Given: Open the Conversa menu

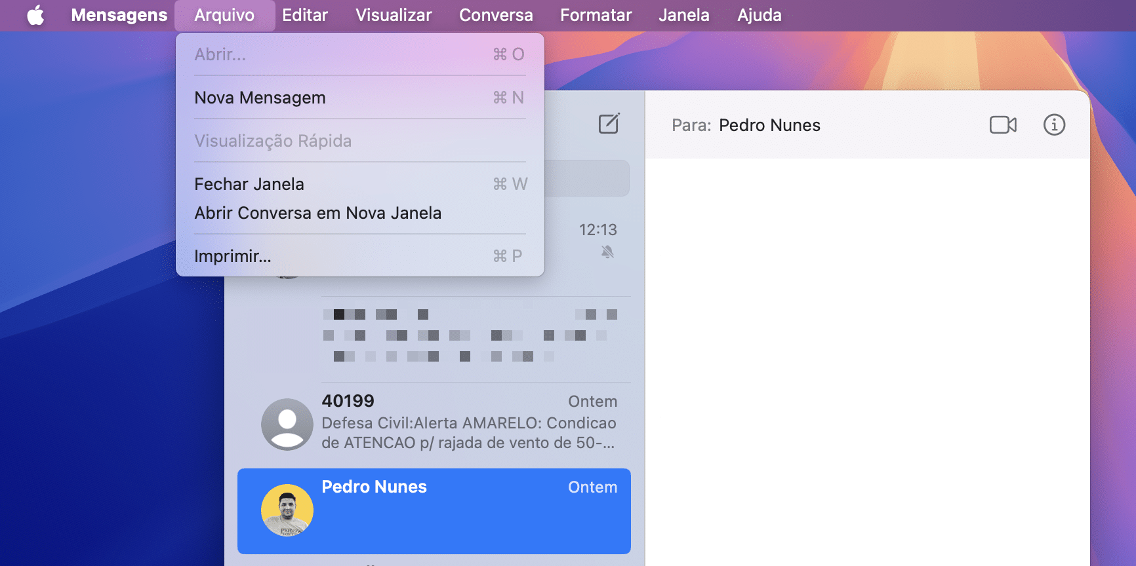Looking at the screenshot, I should pyautogui.click(x=496, y=15).
